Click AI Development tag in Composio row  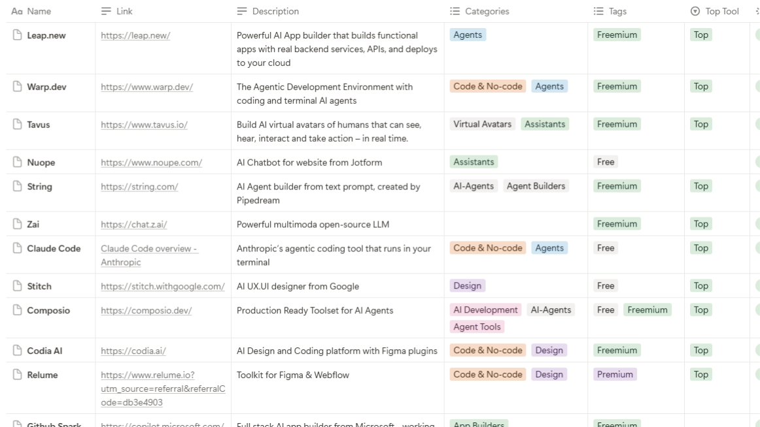click(x=486, y=309)
